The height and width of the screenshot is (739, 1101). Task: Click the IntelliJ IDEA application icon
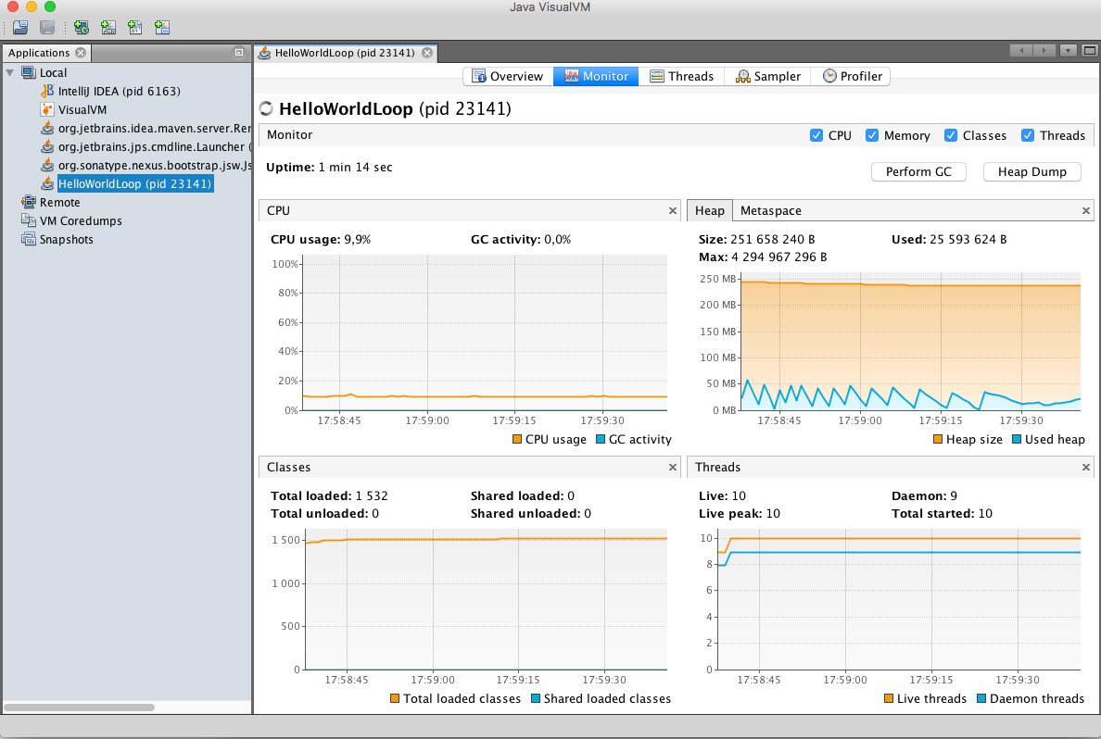click(x=47, y=92)
